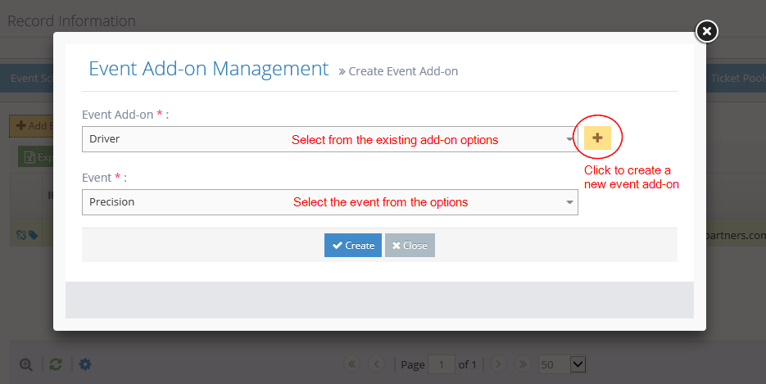Click the plus icon to create new add-on

click(x=597, y=138)
